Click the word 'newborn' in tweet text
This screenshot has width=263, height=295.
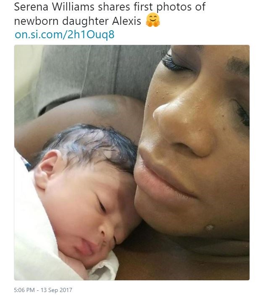coord(37,21)
